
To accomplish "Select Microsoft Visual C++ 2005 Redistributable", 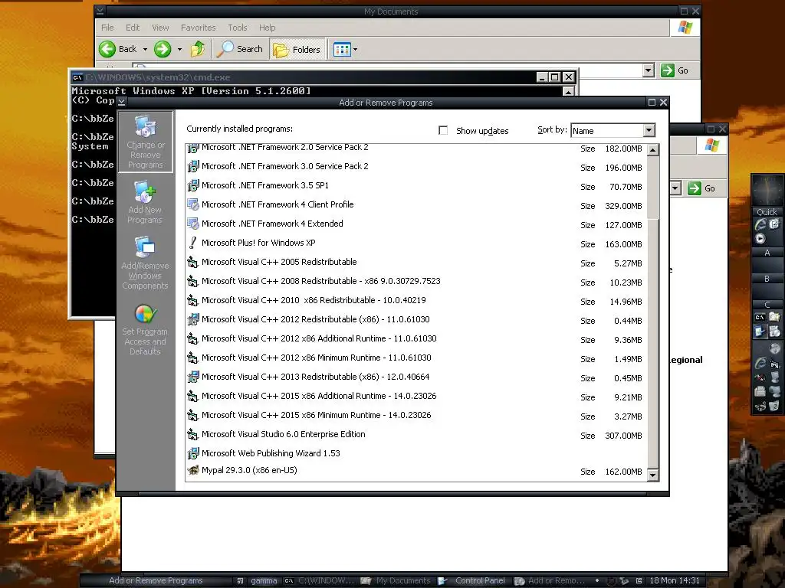I will [x=416, y=263].
